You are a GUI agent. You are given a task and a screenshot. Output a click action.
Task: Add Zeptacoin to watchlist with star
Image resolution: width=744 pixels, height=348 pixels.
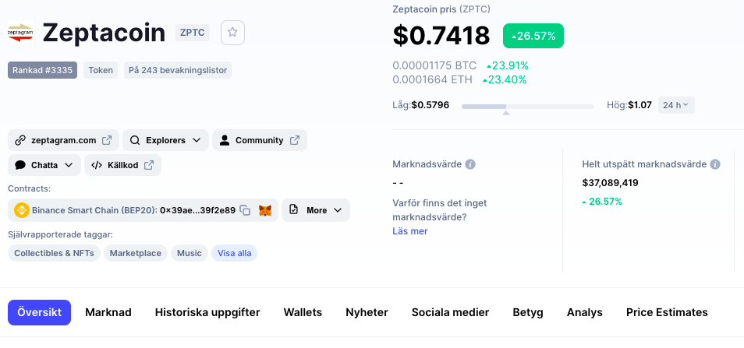coord(233,33)
